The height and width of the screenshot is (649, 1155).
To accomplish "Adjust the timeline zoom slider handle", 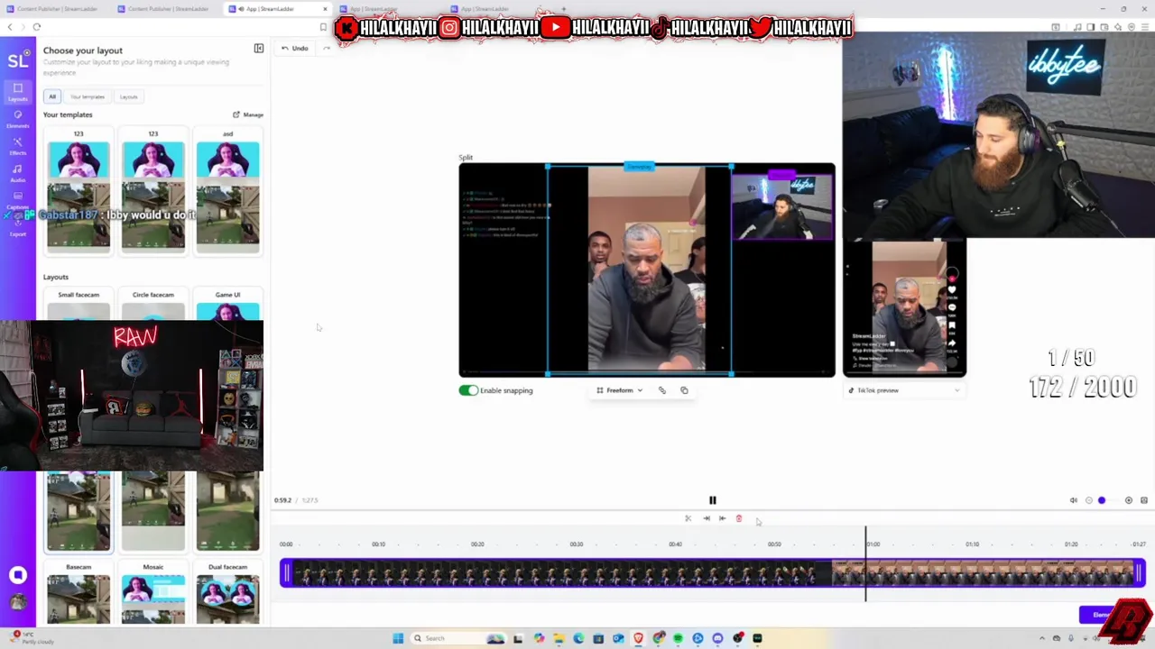I will pos(1102,500).
